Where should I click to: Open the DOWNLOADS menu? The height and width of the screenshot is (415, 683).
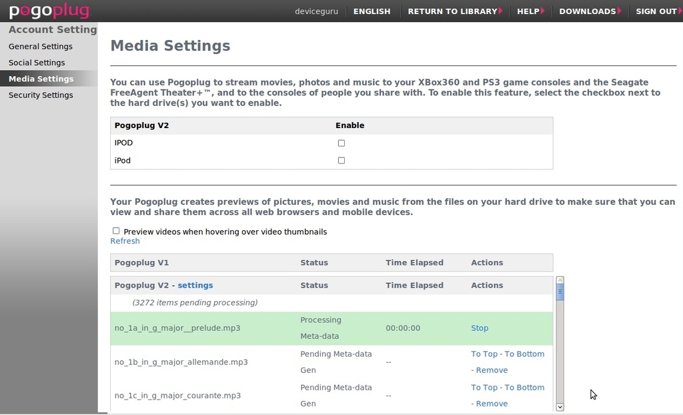point(590,11)
